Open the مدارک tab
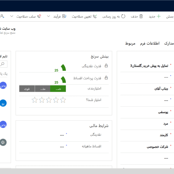Image resolution: width=174 pixels, height=174 pixels. coord(169,43)
